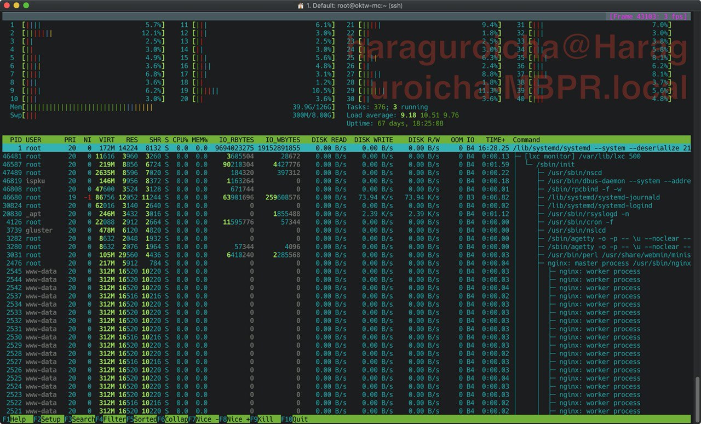The image size is (701, 424).
Task: Select the PID 1 systemd process row
Action: (x=347, y=148)
